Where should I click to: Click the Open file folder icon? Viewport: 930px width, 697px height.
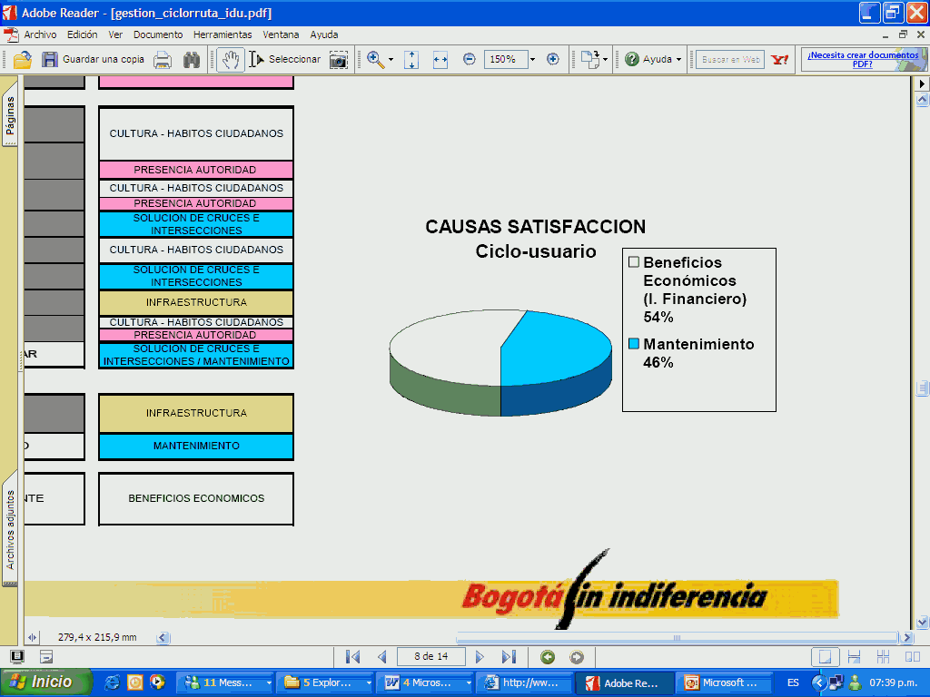point(23,60)
